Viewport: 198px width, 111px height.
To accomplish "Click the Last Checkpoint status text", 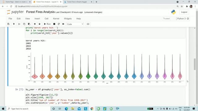I will click(69, 12).
